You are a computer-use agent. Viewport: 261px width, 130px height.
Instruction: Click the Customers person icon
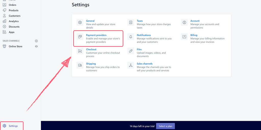pyautogui.click(x=5, y=16)
